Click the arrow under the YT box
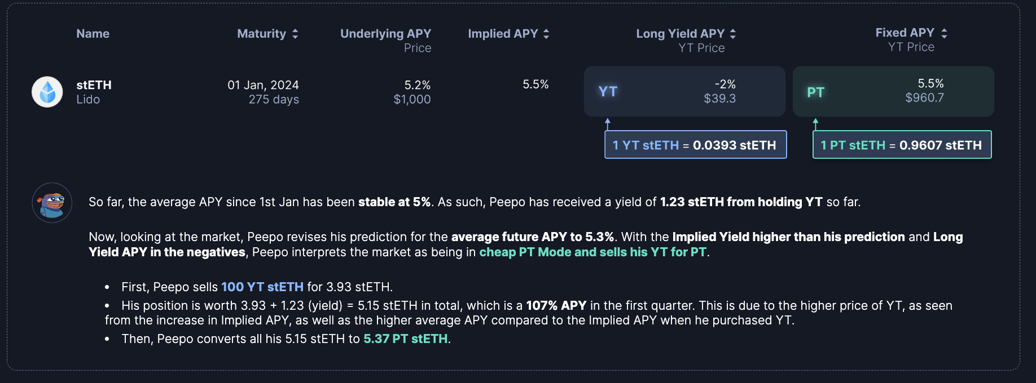Image resolution: width=1036 pixels, height=383 pixels. click(x=608, y=123)
